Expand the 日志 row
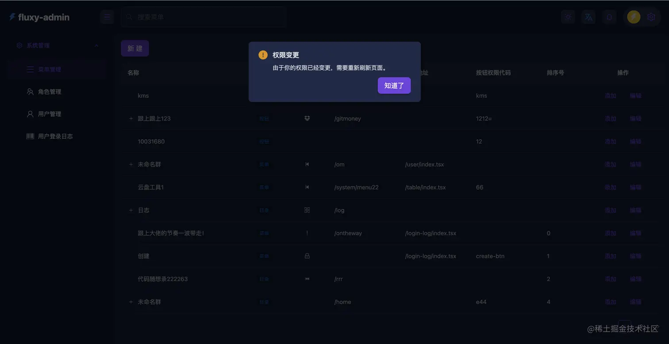Image resolution: width=669 pixels, height=344 pixels. (x=131, y=210)
